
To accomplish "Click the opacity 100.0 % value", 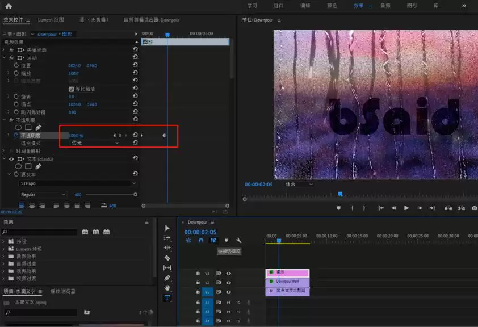I will point(76,136).
